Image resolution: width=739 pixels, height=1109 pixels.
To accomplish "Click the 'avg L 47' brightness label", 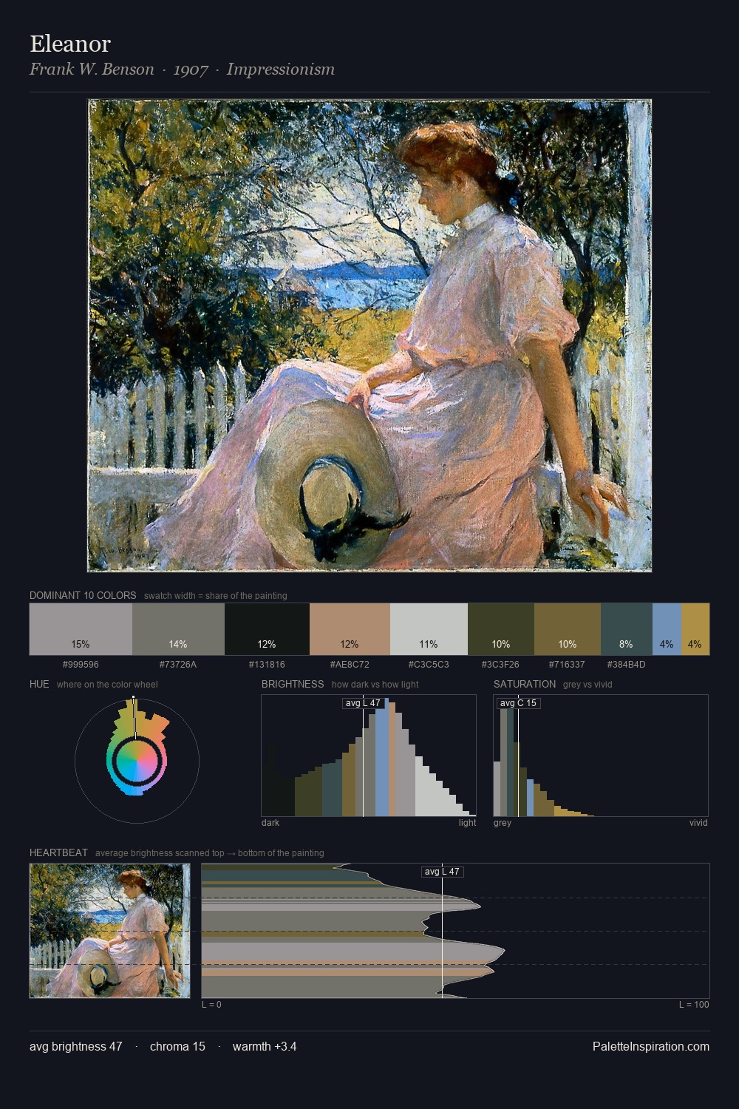I will (363, 703).
